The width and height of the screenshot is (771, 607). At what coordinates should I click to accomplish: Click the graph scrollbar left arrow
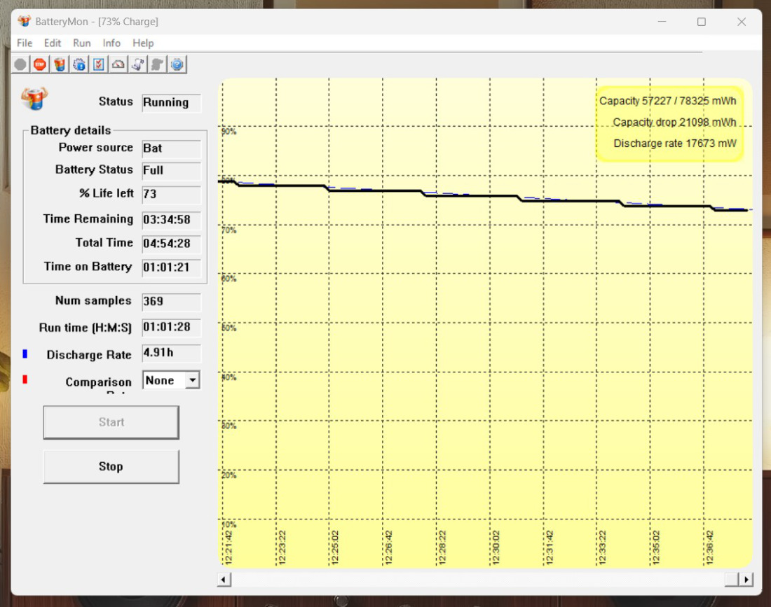[x=224, y=580]
